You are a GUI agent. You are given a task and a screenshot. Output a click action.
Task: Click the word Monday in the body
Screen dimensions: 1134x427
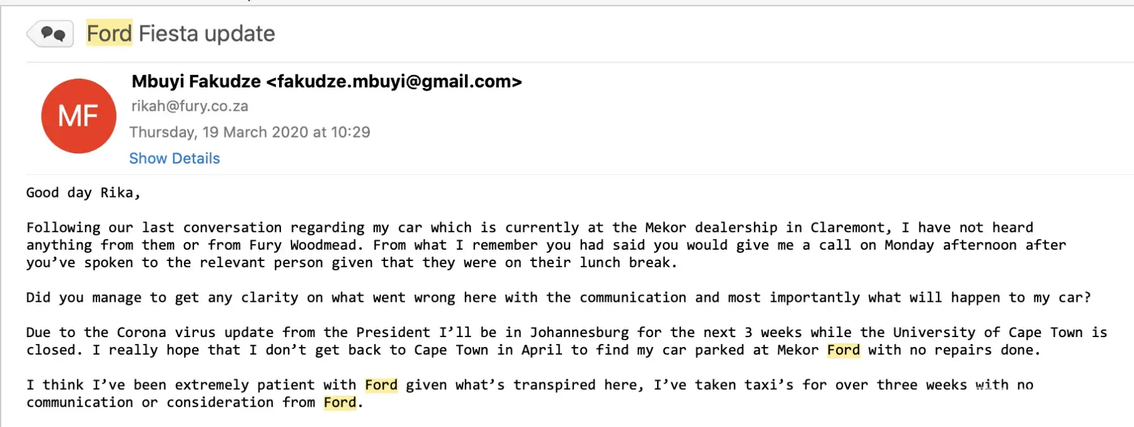click(x=908, y=245)
